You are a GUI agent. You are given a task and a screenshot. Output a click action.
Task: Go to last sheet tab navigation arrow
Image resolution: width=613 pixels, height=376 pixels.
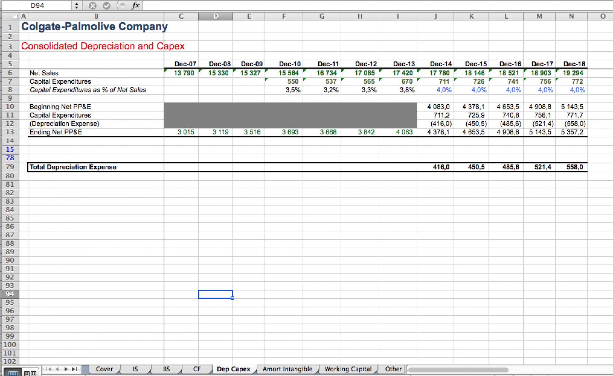coord(74,369)
